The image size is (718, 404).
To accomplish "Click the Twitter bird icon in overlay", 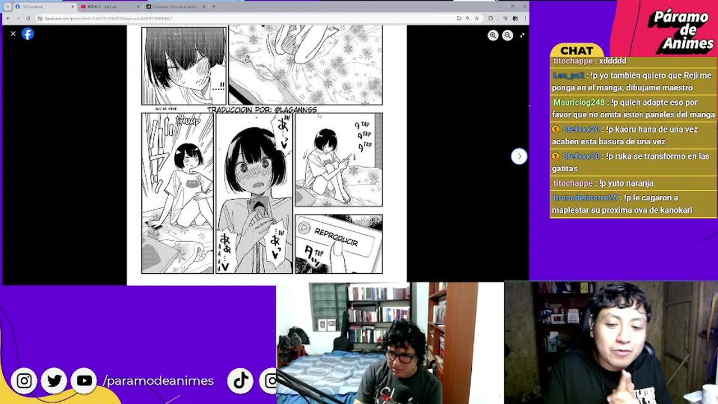I will coord(54,381).
